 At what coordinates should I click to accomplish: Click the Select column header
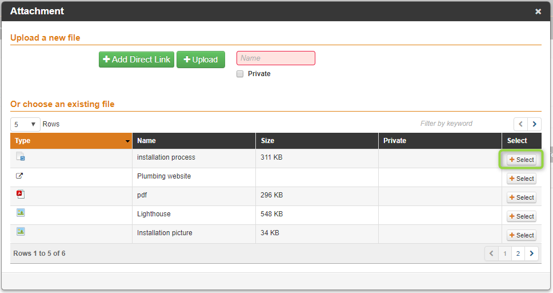(x=522, y=141)
